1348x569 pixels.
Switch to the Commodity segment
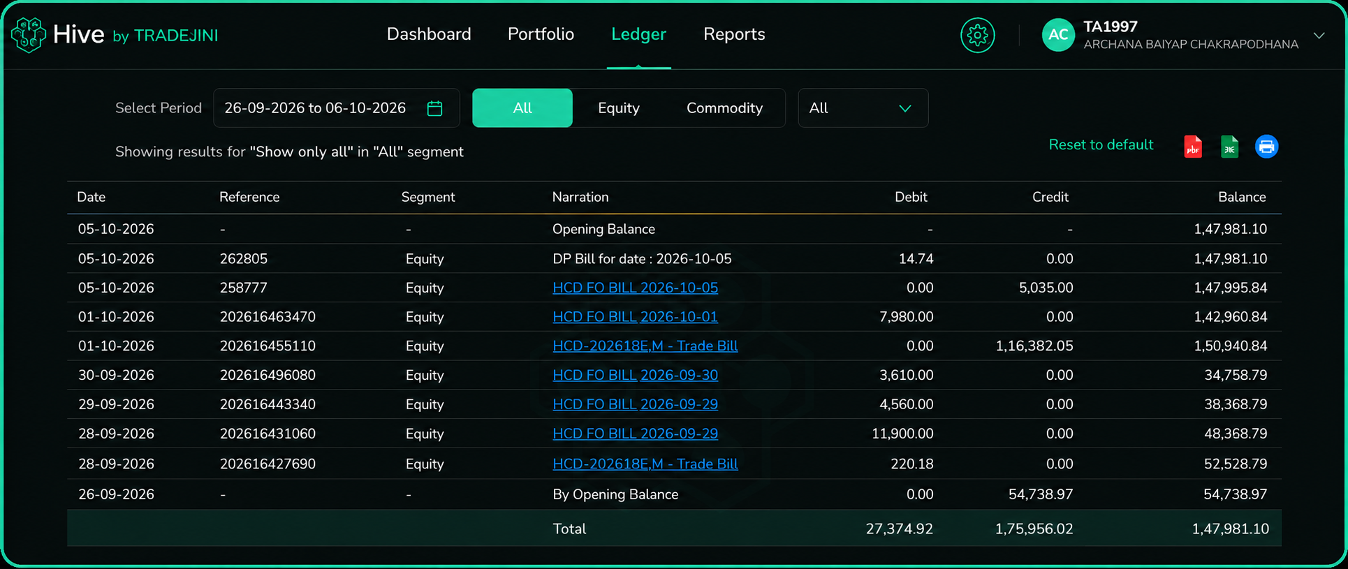(x=724, y=108)
